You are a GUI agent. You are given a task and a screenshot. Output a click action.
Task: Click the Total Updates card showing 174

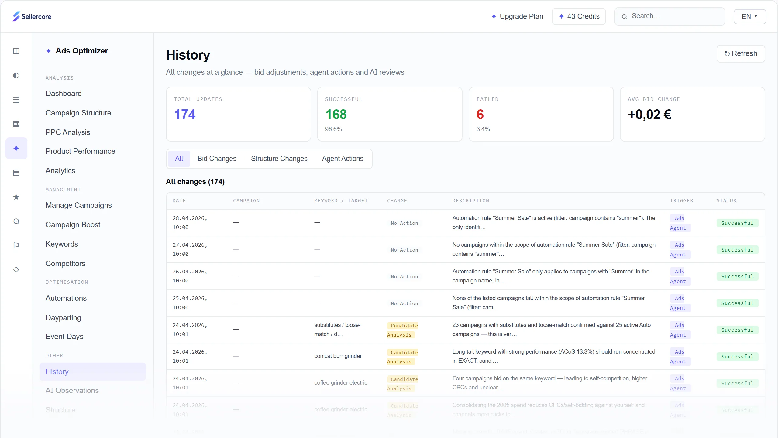click(239, 114)
